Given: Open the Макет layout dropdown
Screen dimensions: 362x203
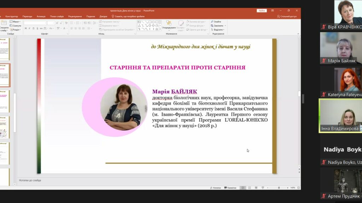Looking at the screenshot, I should coord(15,21).
